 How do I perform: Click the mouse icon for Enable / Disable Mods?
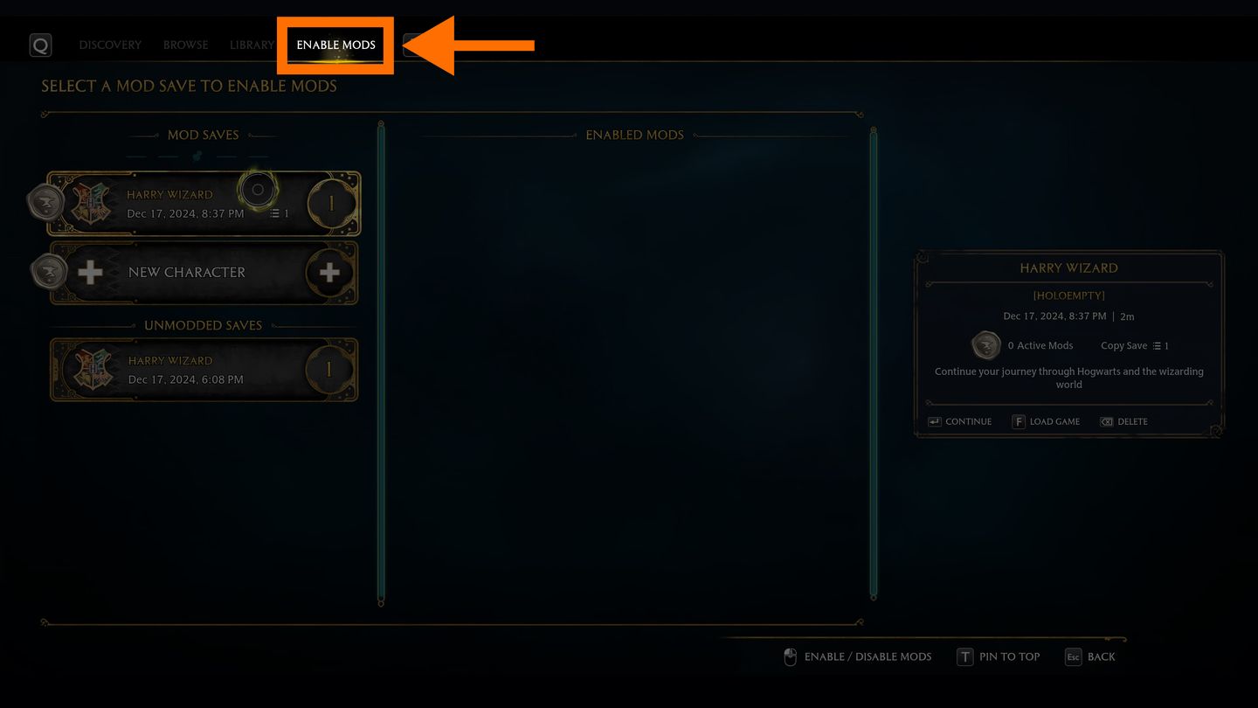791,657
